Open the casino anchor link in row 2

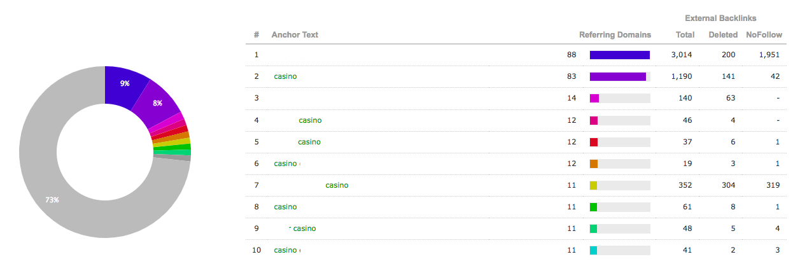coord(285,76)
